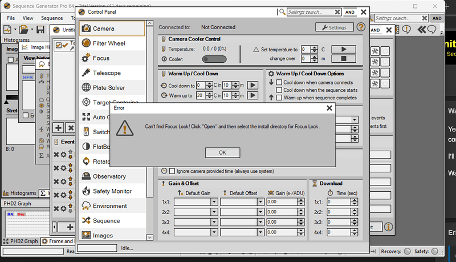Click 1x1 Gain e-/ADU stepper
This screenshot has width=456, height=262.
[301, 201]
